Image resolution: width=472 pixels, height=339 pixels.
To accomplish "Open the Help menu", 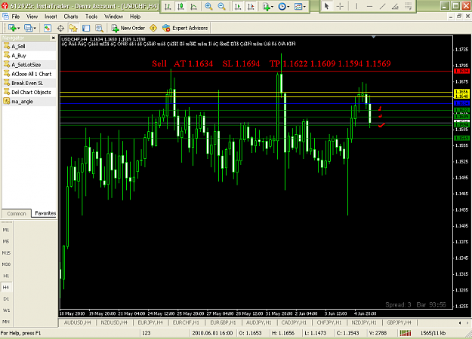I will tap(135, 17).
